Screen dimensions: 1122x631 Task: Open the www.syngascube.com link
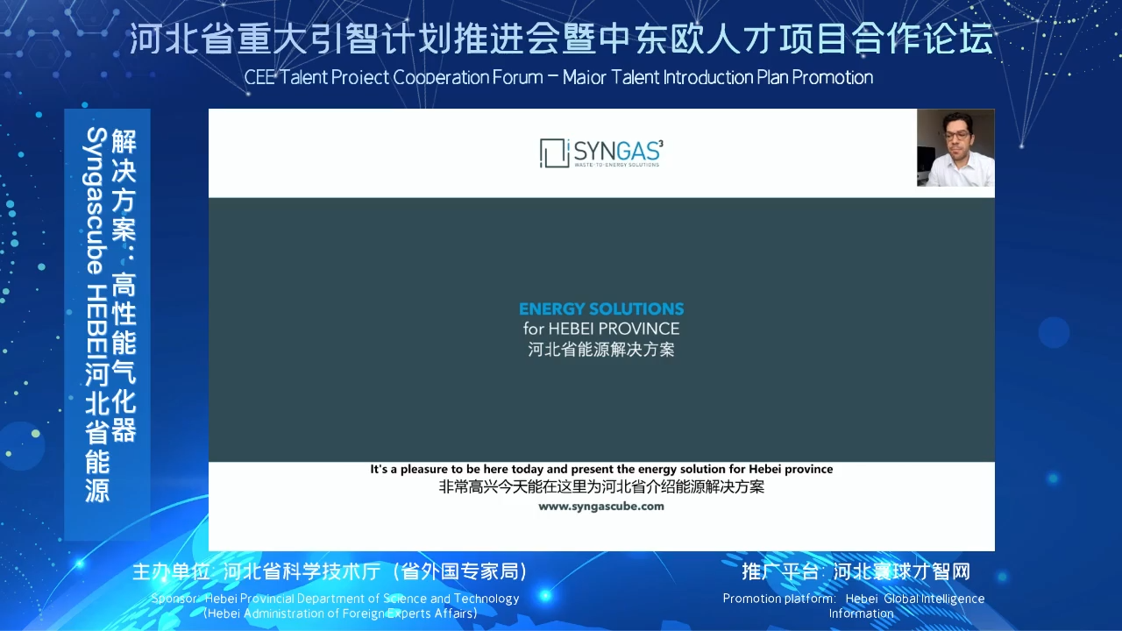(x=601, y=506)
